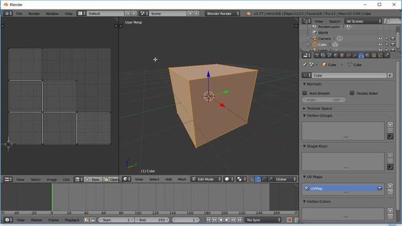Open the Object properties tab icon
Screen dimensions: 402x226
[x=342, y=55]
